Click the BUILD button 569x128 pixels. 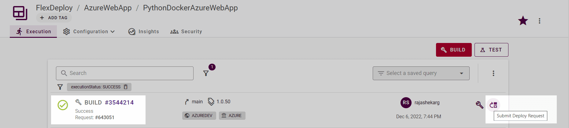[x=454, y=50]
